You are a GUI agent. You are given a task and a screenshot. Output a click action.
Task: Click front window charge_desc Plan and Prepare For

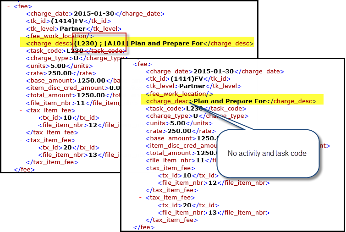pos(231,101)
